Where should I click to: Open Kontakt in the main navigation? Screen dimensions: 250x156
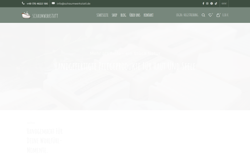148,15
